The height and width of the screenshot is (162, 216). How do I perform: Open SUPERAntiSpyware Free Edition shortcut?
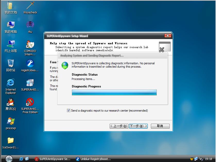click(x=30, y=106)
